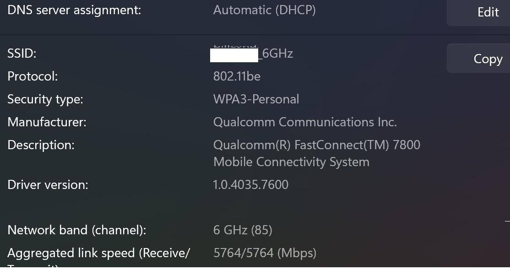
Task: Click the Qualcomm FastConnect 7800 description text
Action: click(316, 153)
